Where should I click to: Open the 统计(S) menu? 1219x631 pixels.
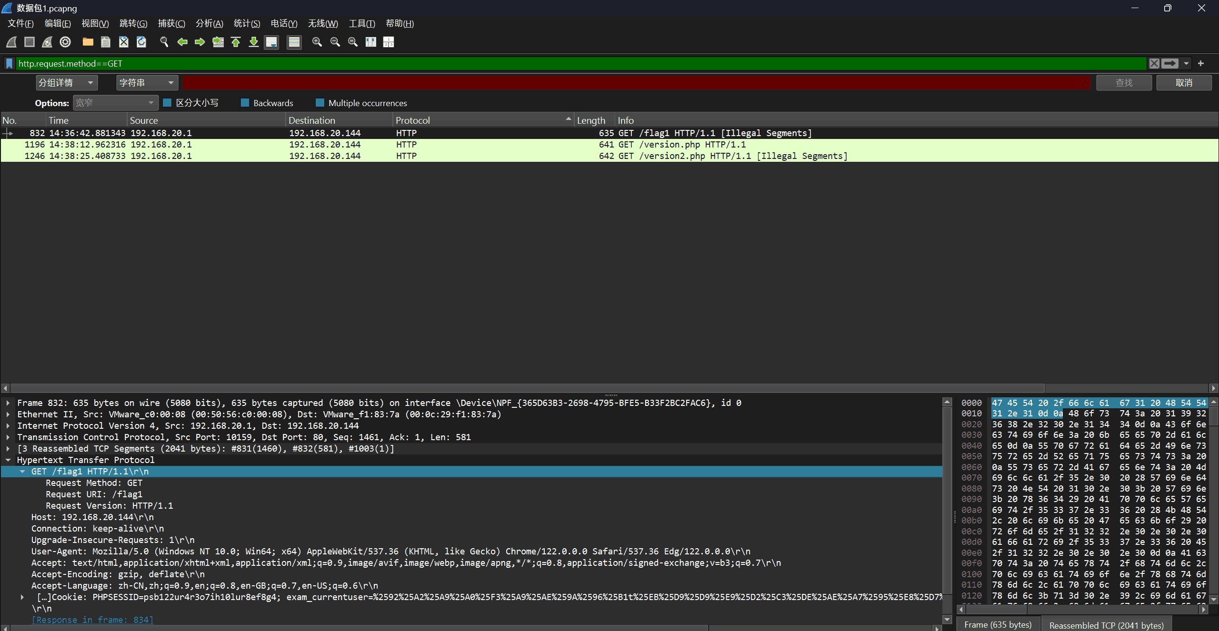click(247, 23)
